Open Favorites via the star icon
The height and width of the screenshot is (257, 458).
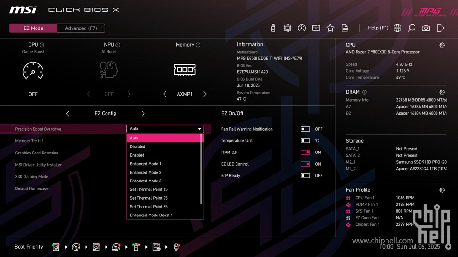pyautogui.click(x=330, y=28)
